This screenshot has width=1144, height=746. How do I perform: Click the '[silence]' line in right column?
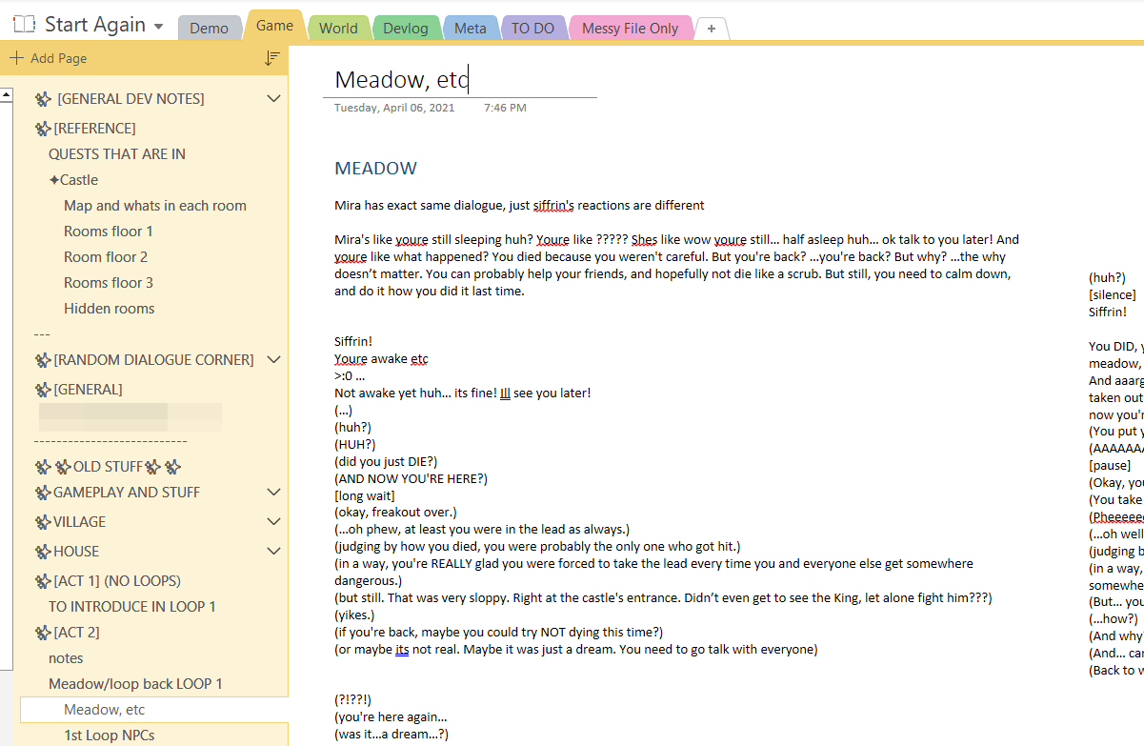click(x=1112, y=294)
